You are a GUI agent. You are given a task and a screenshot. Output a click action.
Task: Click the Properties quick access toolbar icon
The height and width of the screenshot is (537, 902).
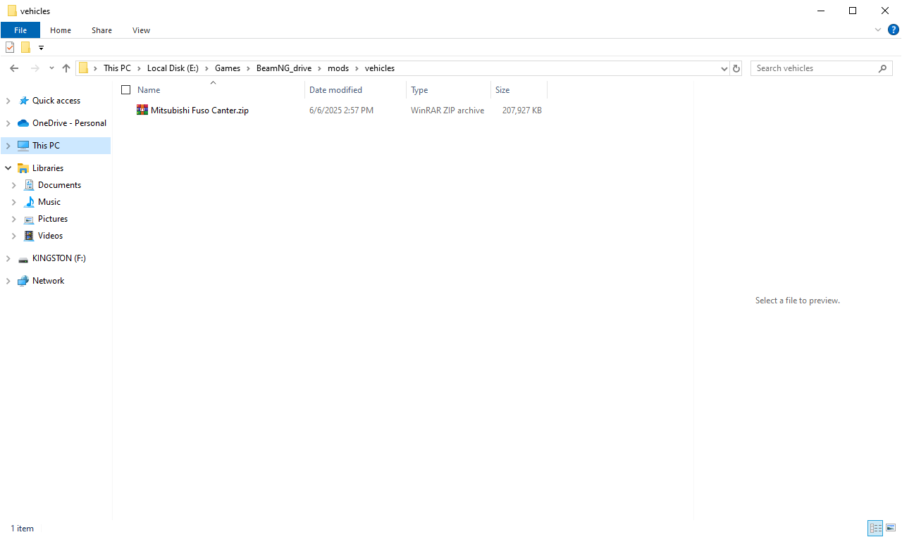tap(10, 47)
